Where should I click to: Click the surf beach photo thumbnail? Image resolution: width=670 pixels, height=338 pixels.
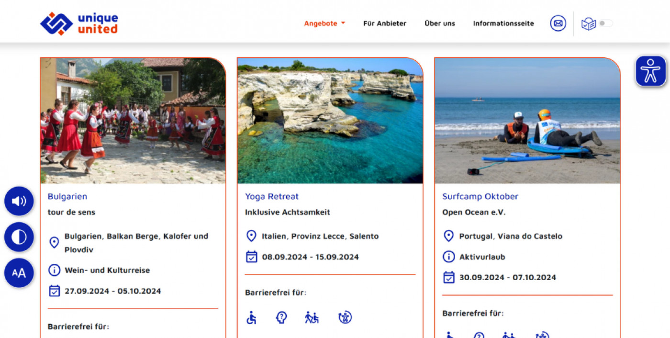click(x=527, y=121)
